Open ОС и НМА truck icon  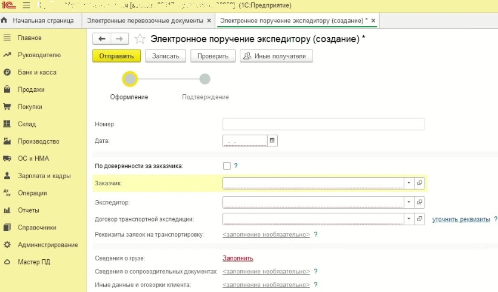[x=7, y=159]
